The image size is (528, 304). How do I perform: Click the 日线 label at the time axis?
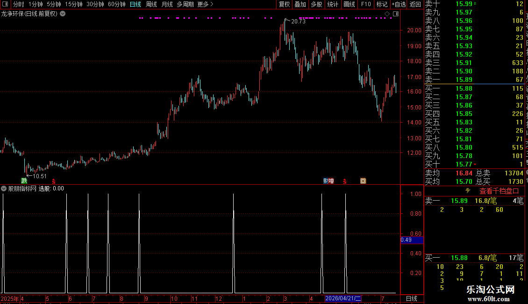(x=412, y=298)
